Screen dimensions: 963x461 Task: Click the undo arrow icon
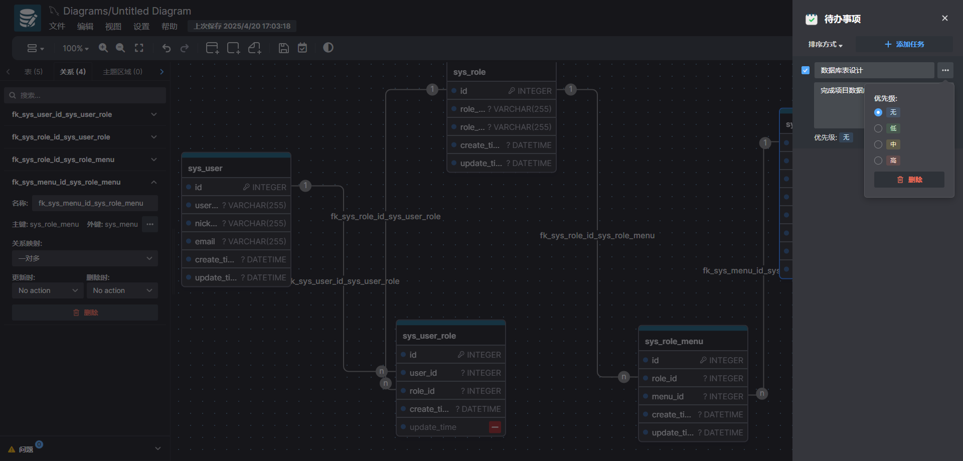(167, 48)
